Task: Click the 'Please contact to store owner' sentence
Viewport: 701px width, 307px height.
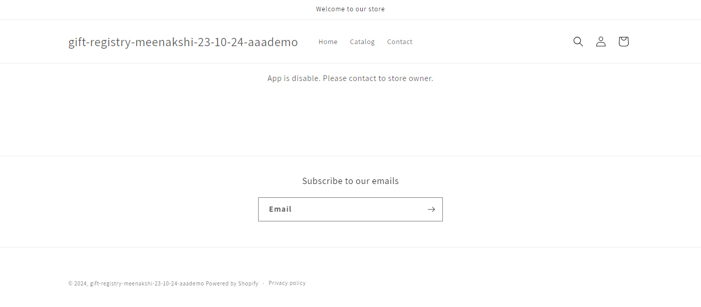Action: pyautogui.click(x=378, y=78)
